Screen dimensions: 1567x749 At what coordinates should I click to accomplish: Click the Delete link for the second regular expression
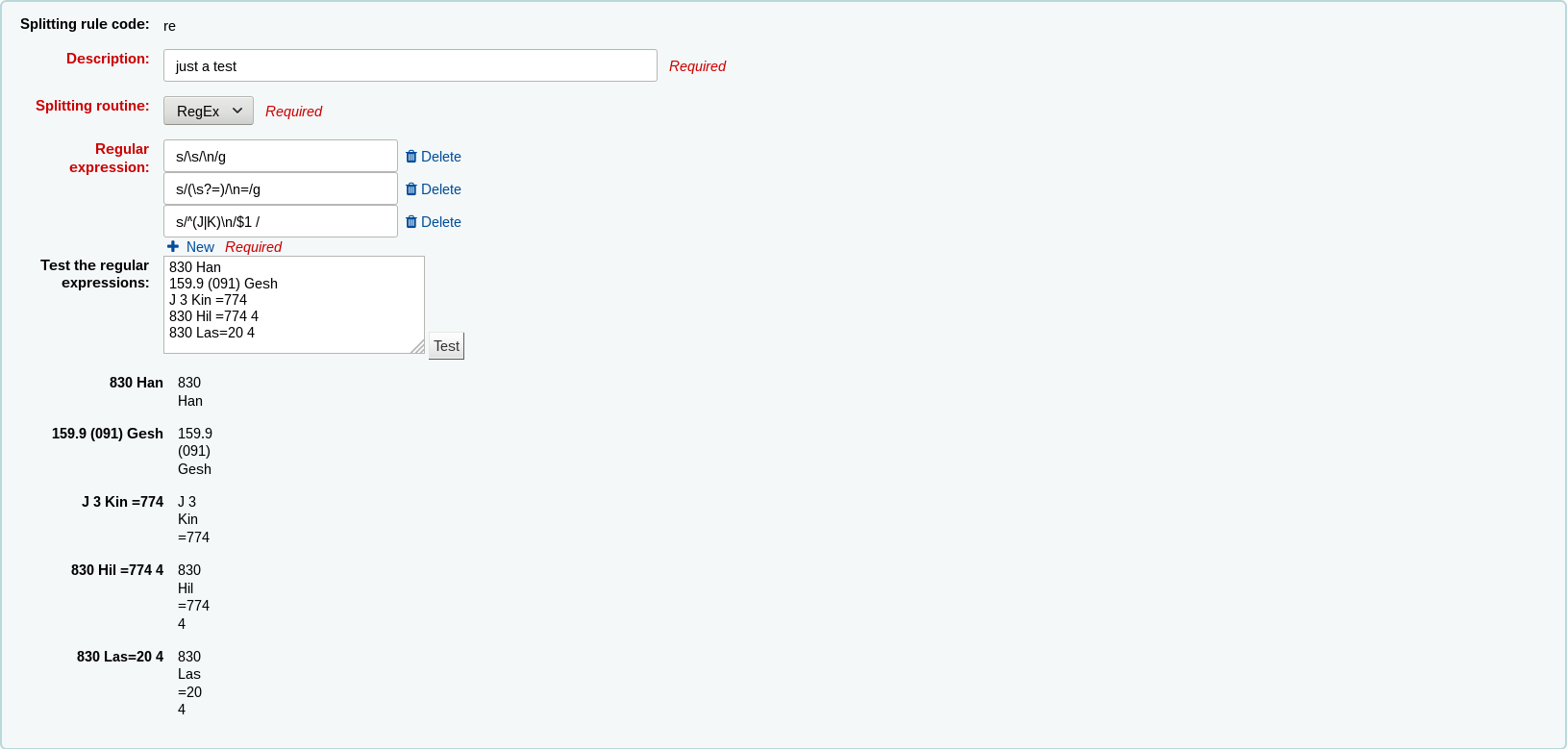pyautogui.click(x=440, y=189)
